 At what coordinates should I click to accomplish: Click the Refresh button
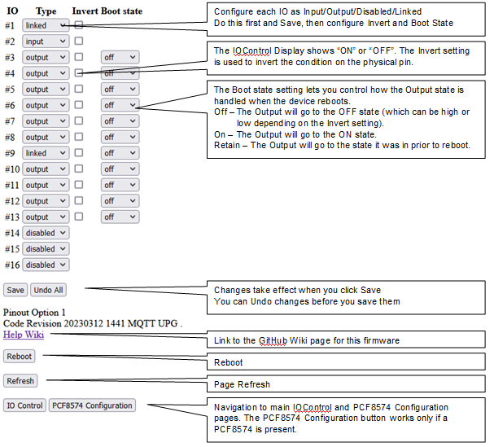(20, 381)
